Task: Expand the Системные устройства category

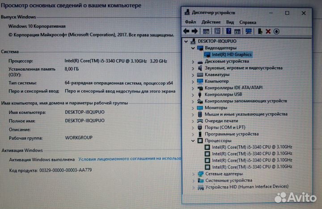Action: [x=193, y=180]
